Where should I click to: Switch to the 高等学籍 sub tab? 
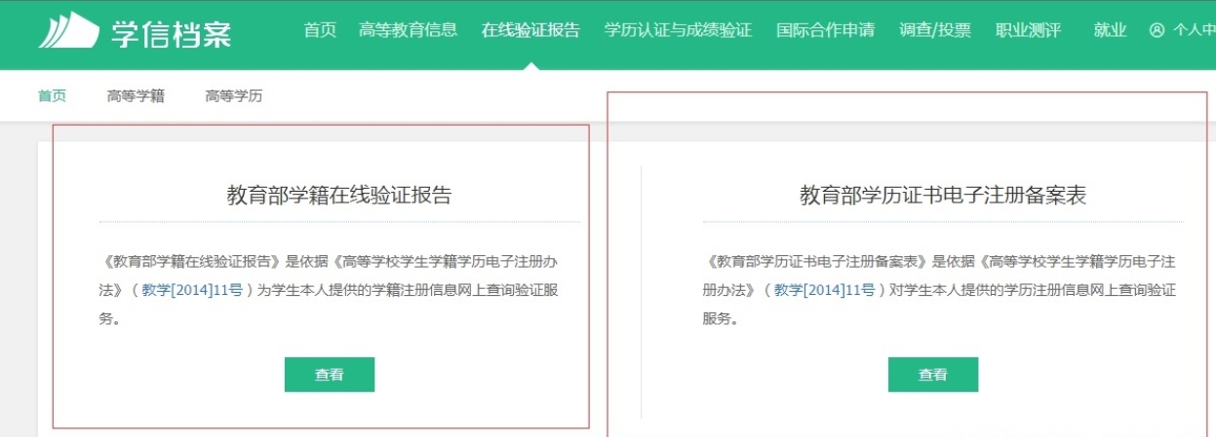136,95
